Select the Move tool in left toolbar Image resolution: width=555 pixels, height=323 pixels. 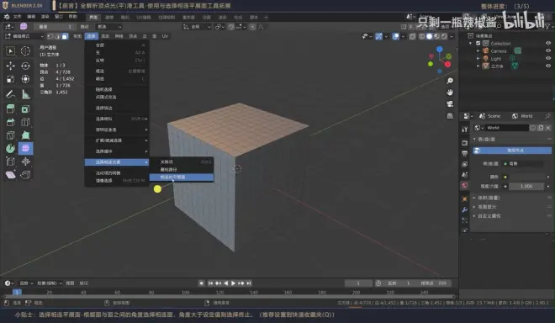[11, 66]
